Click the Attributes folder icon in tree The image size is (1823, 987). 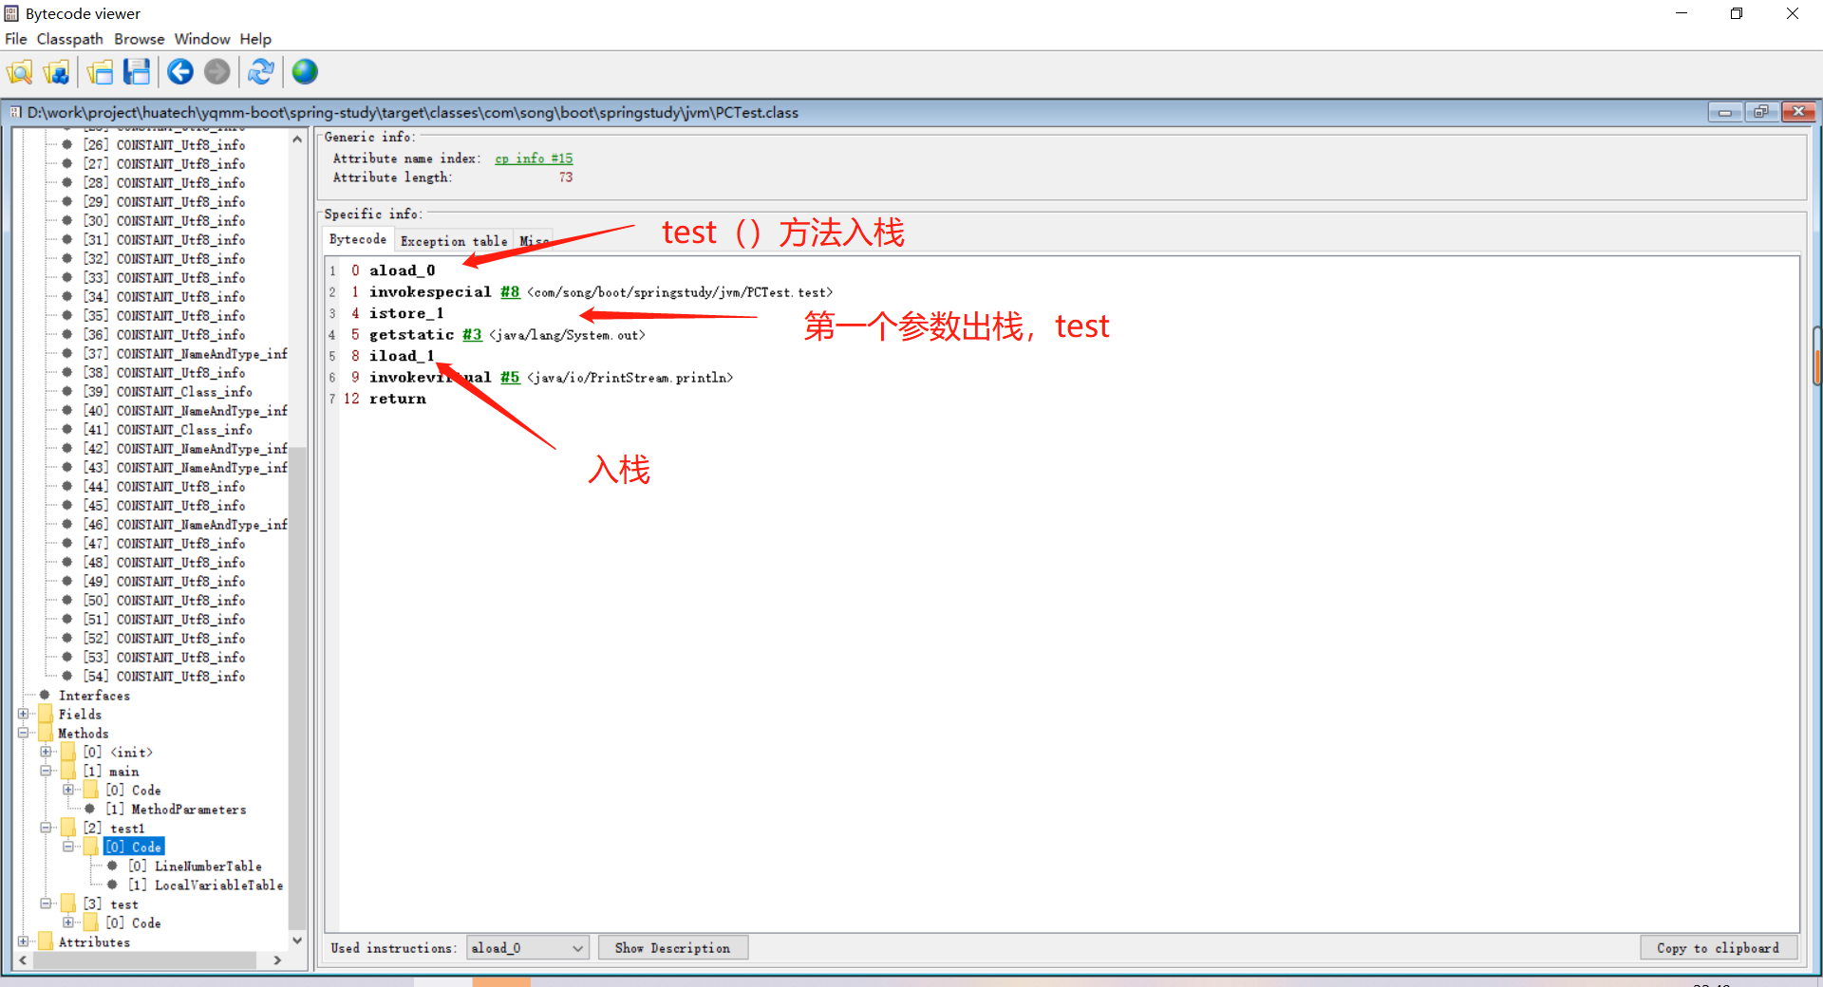click(46, 941)
